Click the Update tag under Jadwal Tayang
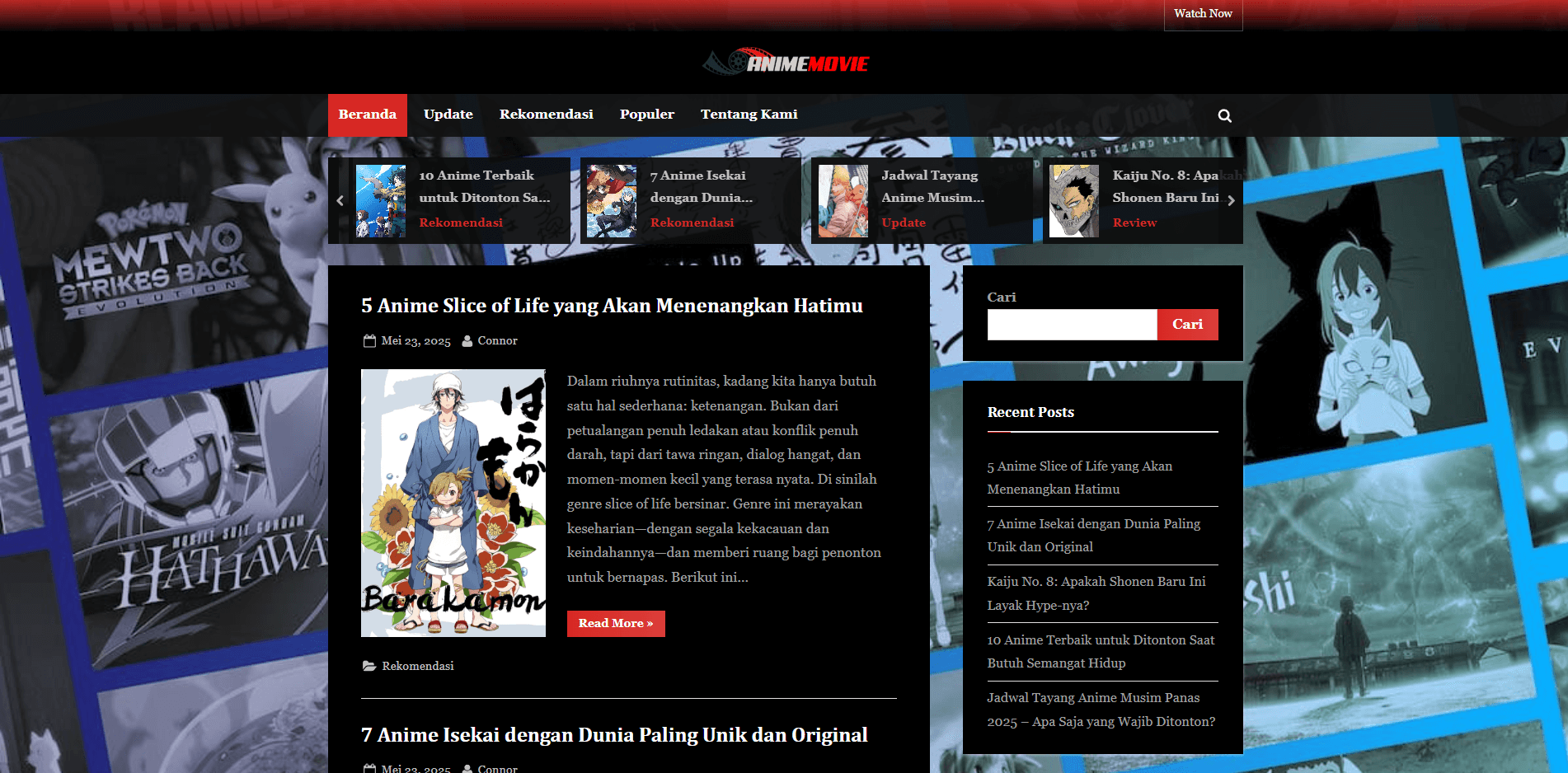 coord(904,223)
